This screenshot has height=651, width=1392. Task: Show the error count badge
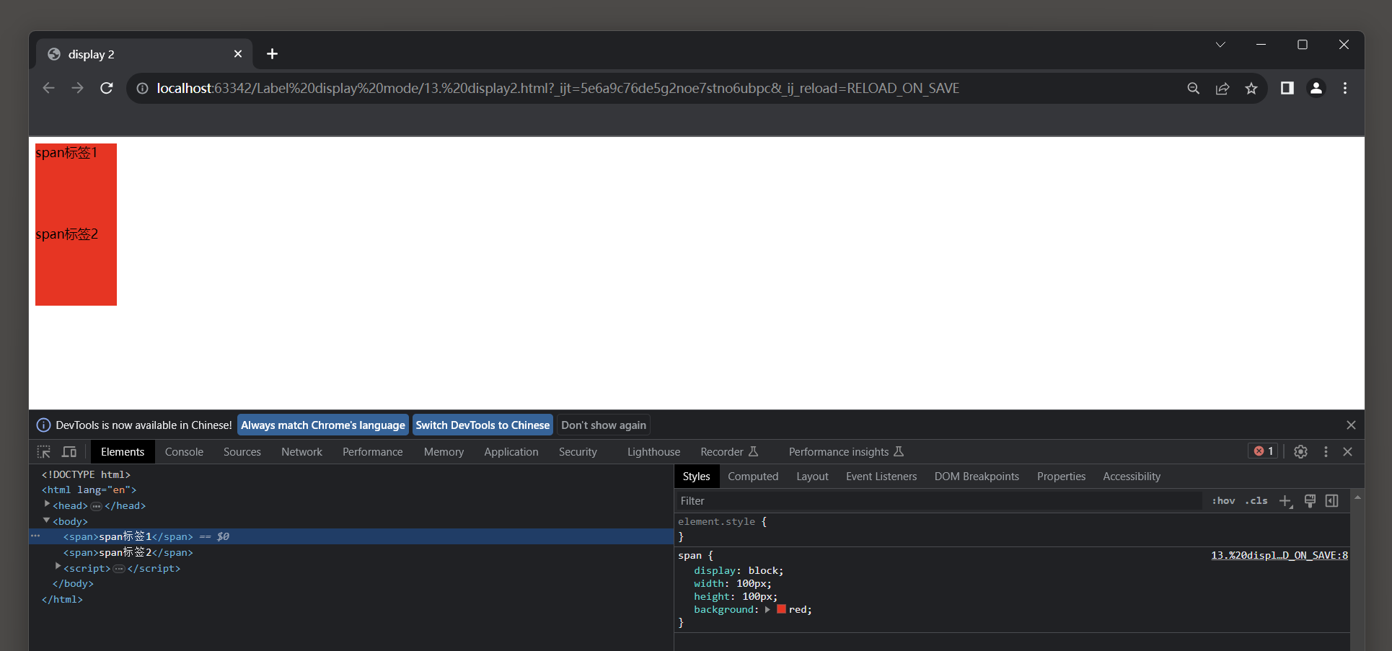[x=1264, y=451]
